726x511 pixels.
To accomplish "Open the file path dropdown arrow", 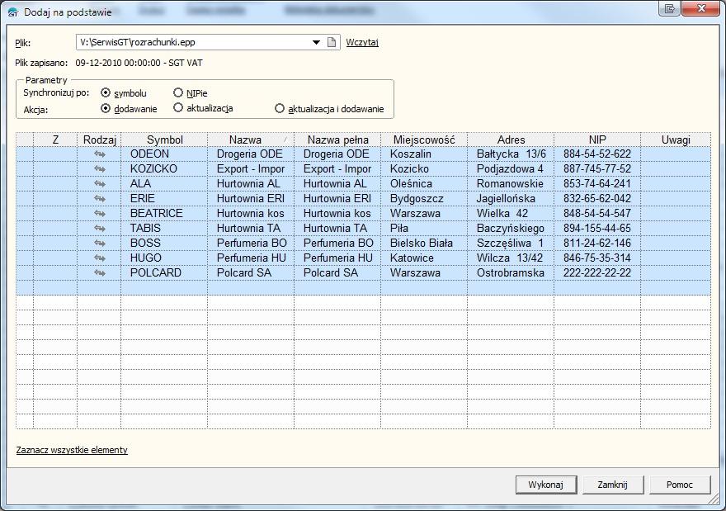I will pyautogui.click(x=316, y=42).
